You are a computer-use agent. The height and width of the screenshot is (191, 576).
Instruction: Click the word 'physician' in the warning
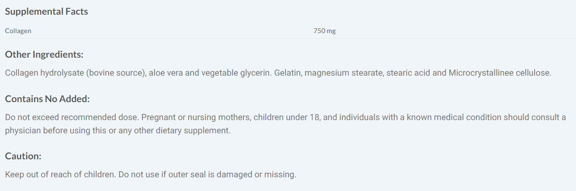click(x=23, y=130)
